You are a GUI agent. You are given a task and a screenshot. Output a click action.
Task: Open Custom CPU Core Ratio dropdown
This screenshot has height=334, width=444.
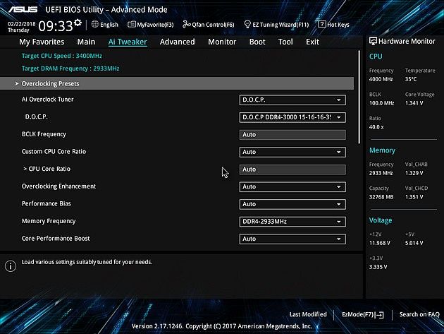tap(292, 152)
